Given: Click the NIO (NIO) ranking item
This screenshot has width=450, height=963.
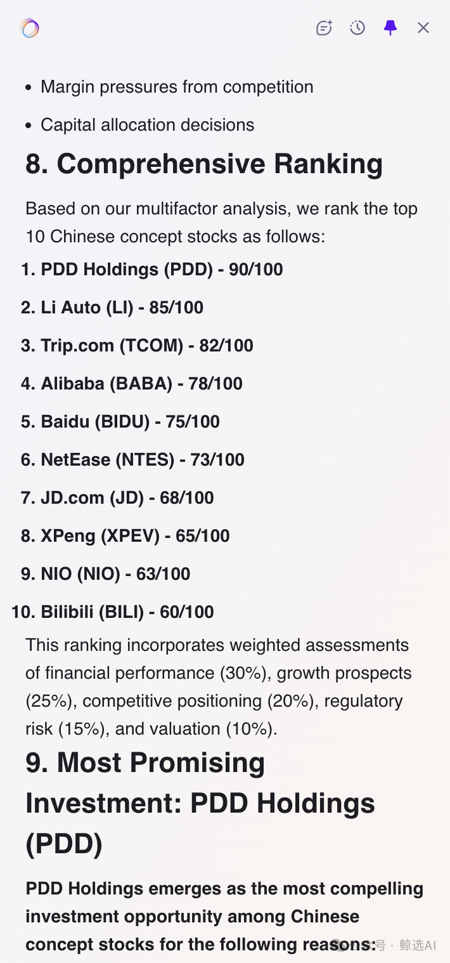Looking at the screenshot, I should [x=115, y=574].
